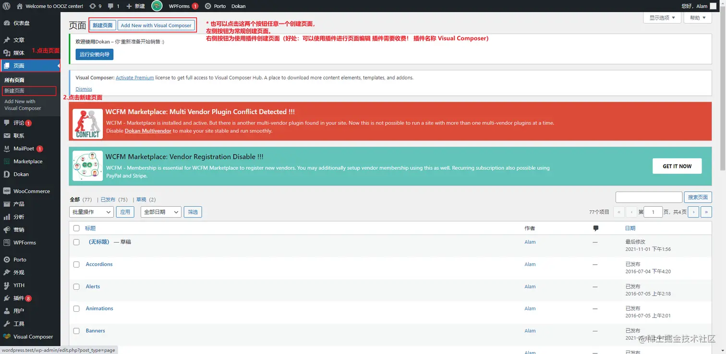Expand the 帮助 help panel
The image size is (726, 354).
698,18
